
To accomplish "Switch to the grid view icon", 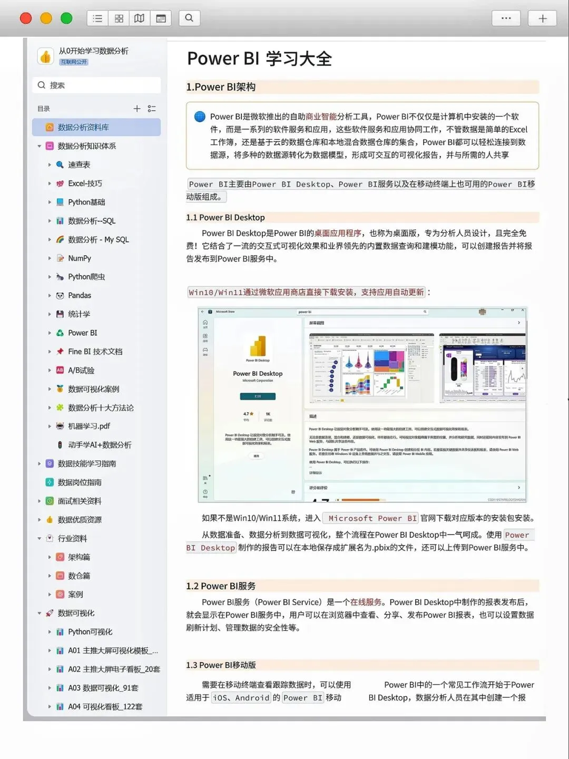I will (119, 18).
